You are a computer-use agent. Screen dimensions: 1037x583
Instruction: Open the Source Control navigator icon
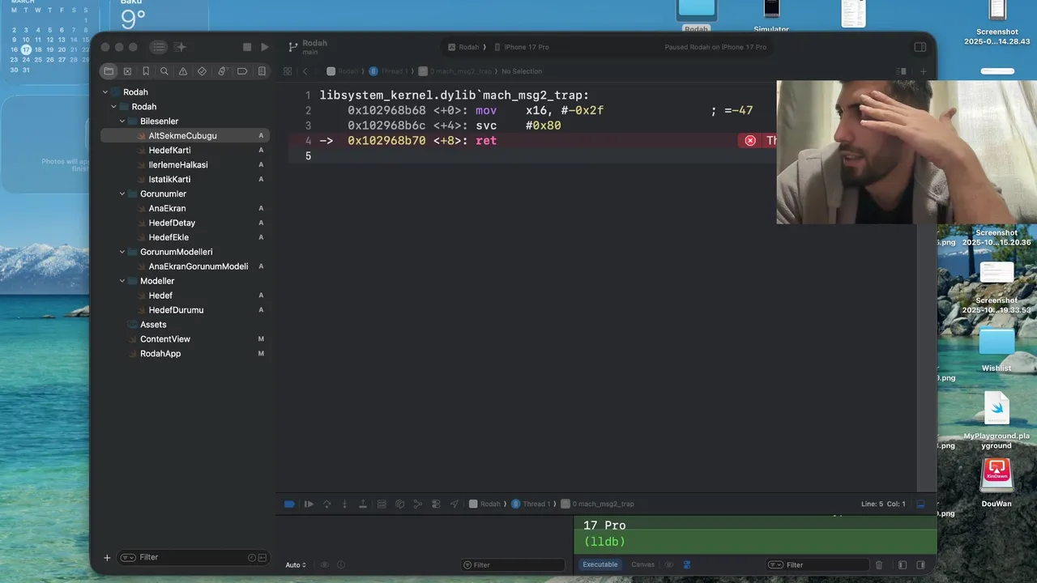127,71
